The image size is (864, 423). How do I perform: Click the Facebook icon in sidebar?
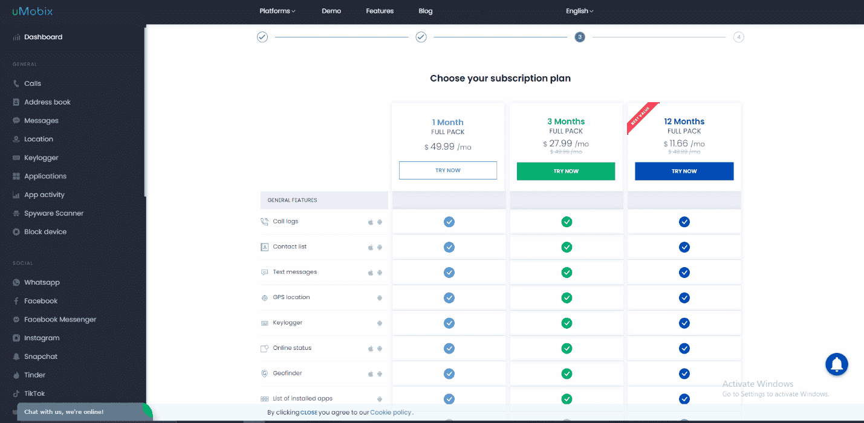pyautogui.click(x=16, y=301)
